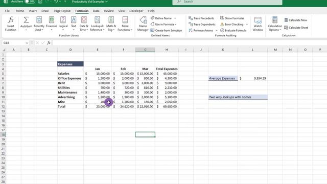Toggle Show Formulas
327x184 pixels.
click(x=232, y=18)
